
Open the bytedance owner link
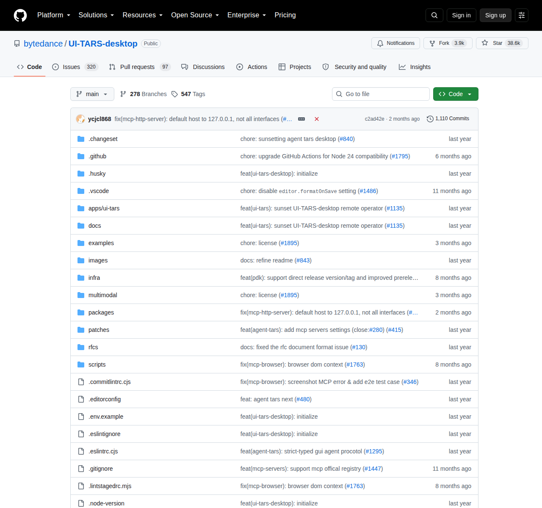click(43, 44)
